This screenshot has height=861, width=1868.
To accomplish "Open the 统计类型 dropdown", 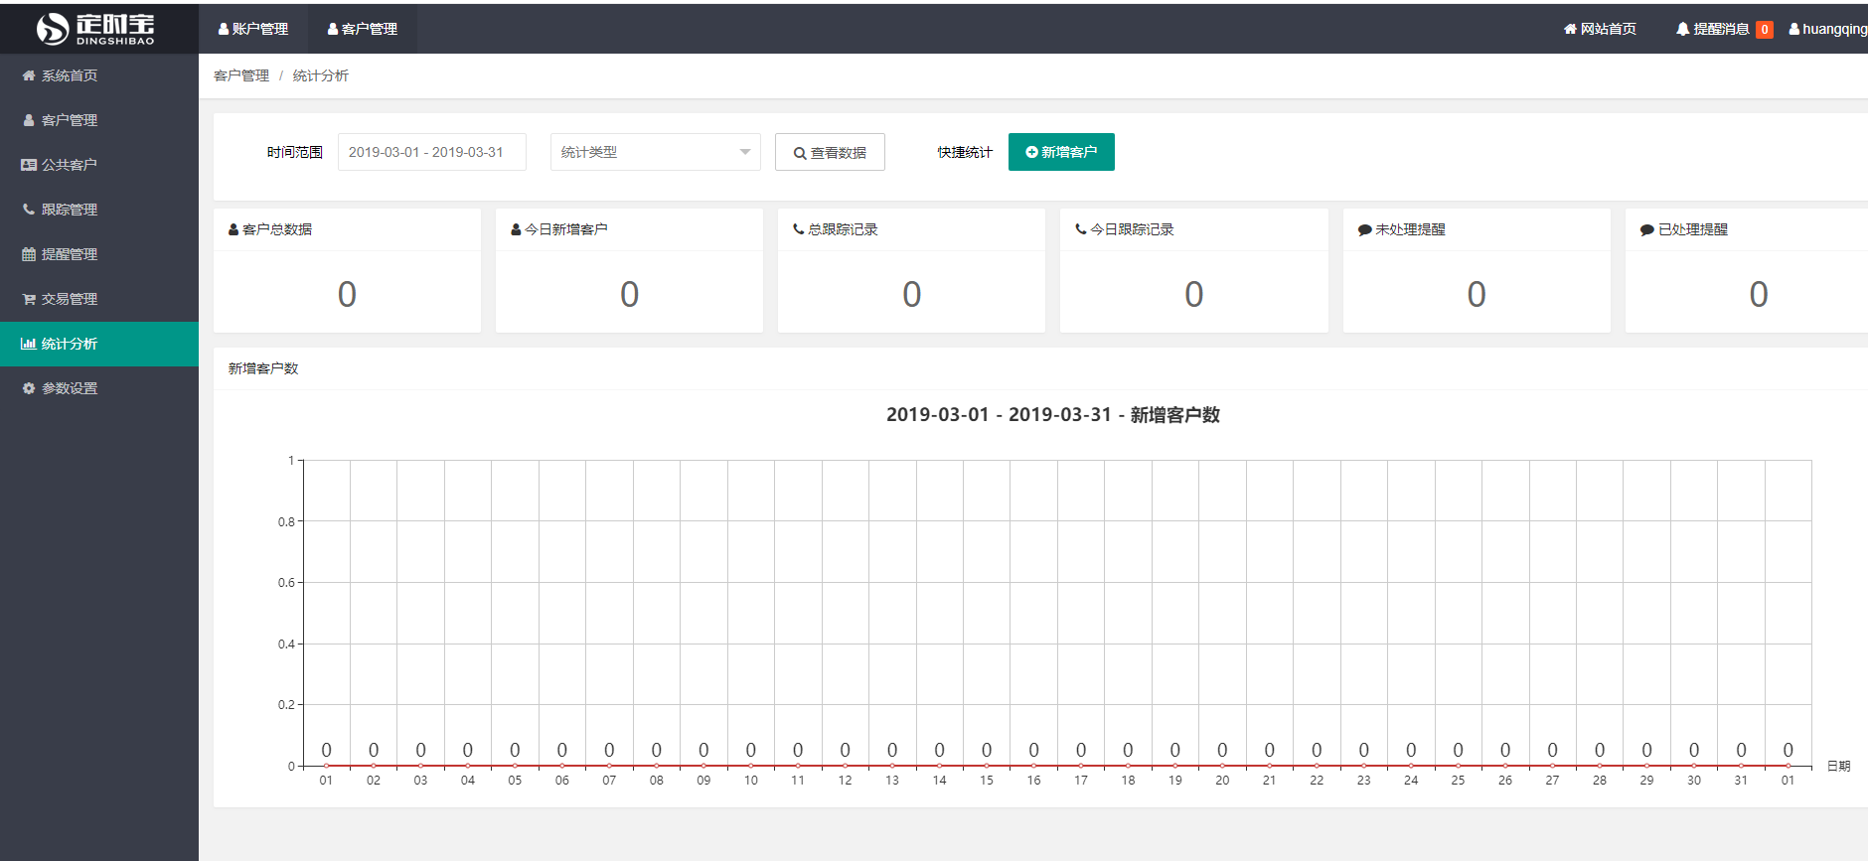I will point(656,152).
